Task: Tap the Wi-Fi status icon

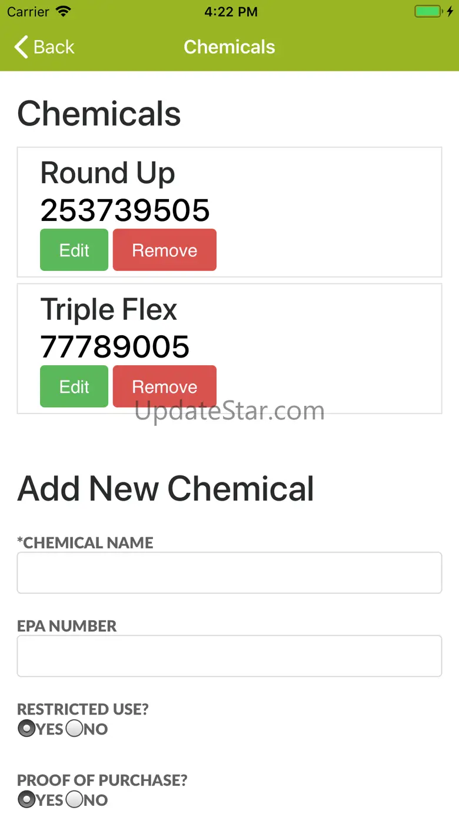Action: (63, 12)
